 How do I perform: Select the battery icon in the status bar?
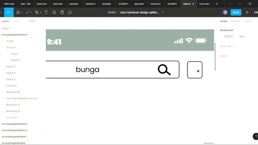tap(201, 41)
